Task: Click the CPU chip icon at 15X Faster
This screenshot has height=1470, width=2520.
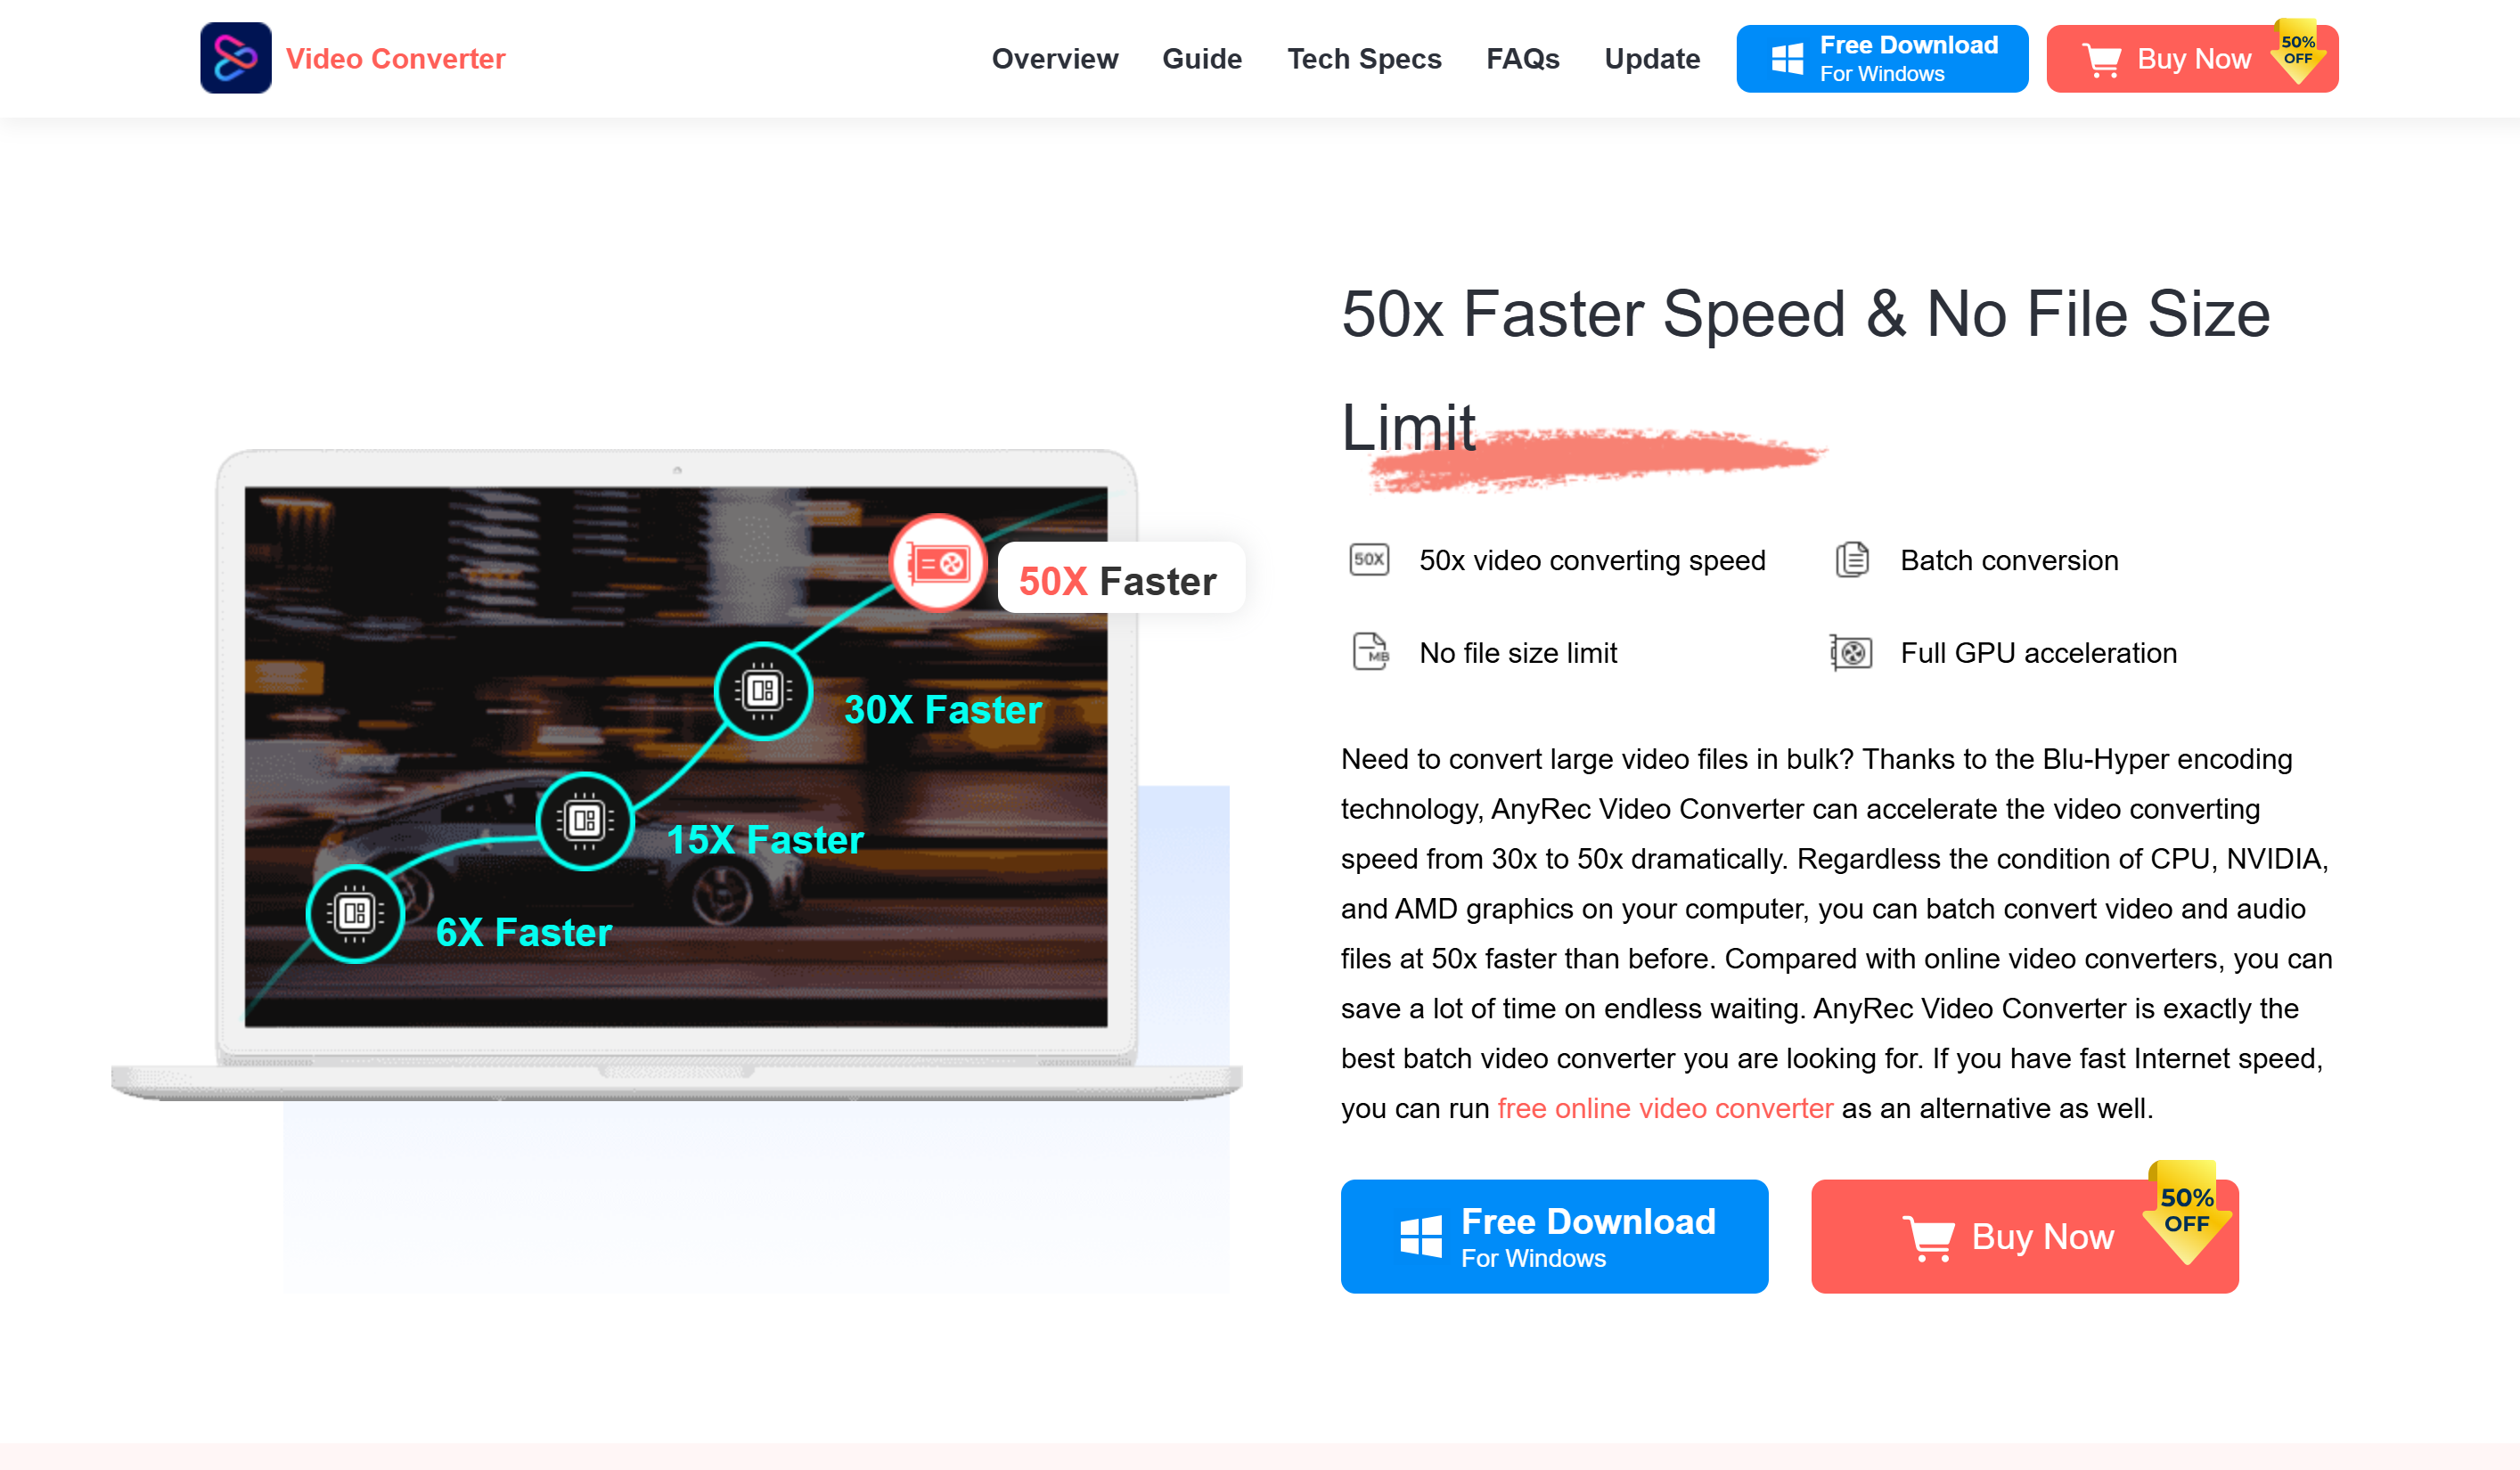Action: [x=584, y=820]
